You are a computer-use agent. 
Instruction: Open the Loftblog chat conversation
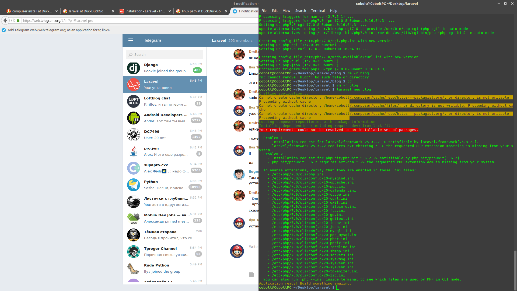165,101
